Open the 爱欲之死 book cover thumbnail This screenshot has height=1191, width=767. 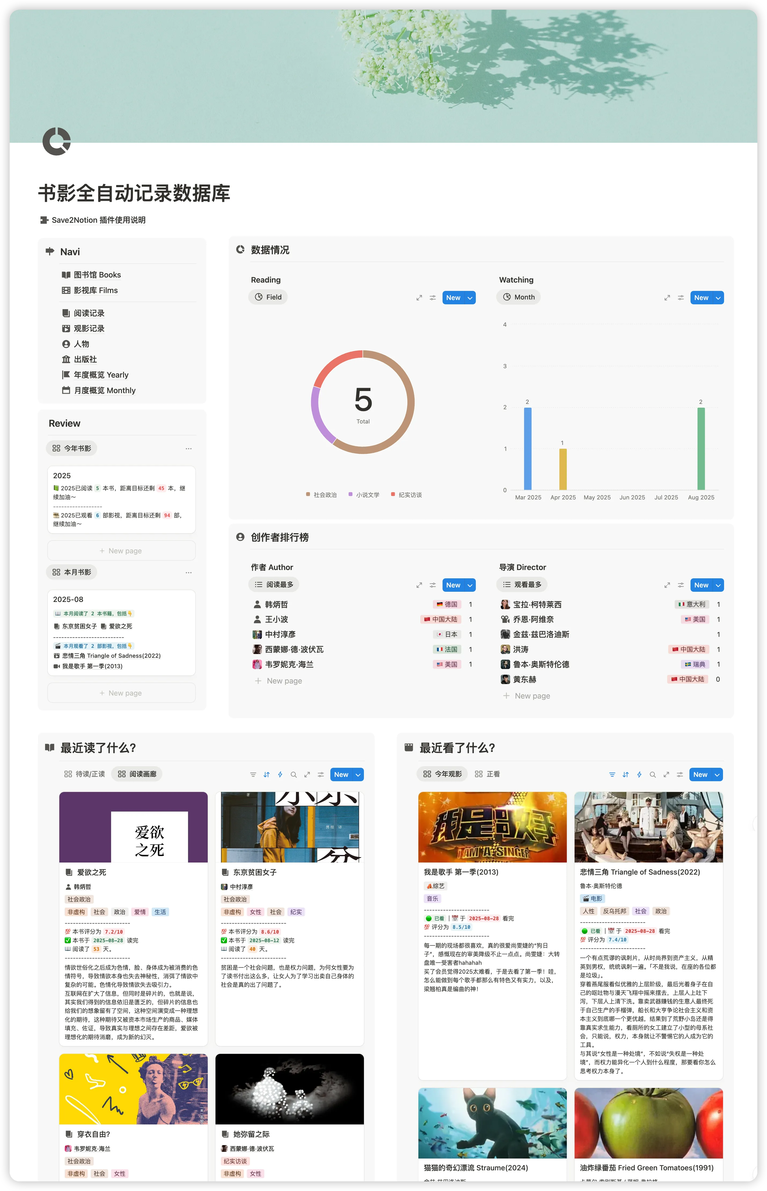133,827
